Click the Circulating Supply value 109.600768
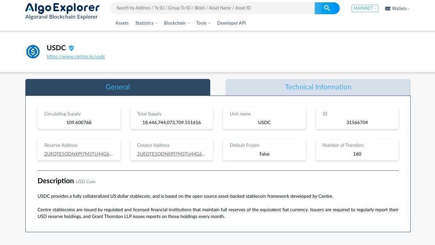 point(79,123)
